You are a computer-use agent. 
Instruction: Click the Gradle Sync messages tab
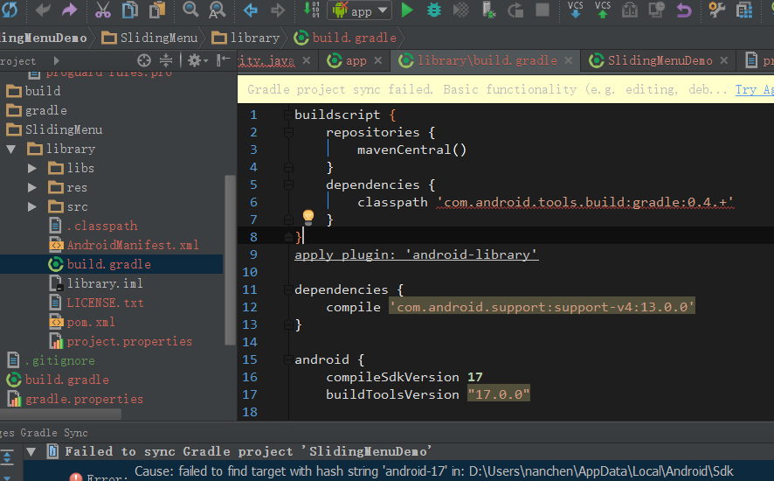coord(54,433)
